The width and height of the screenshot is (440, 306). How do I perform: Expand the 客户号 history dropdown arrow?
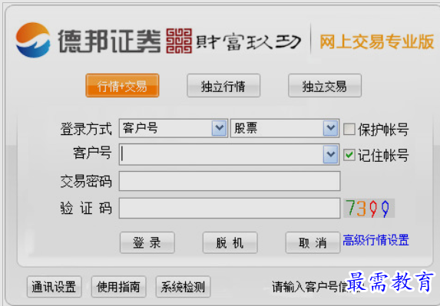click(x=330, y=154)
